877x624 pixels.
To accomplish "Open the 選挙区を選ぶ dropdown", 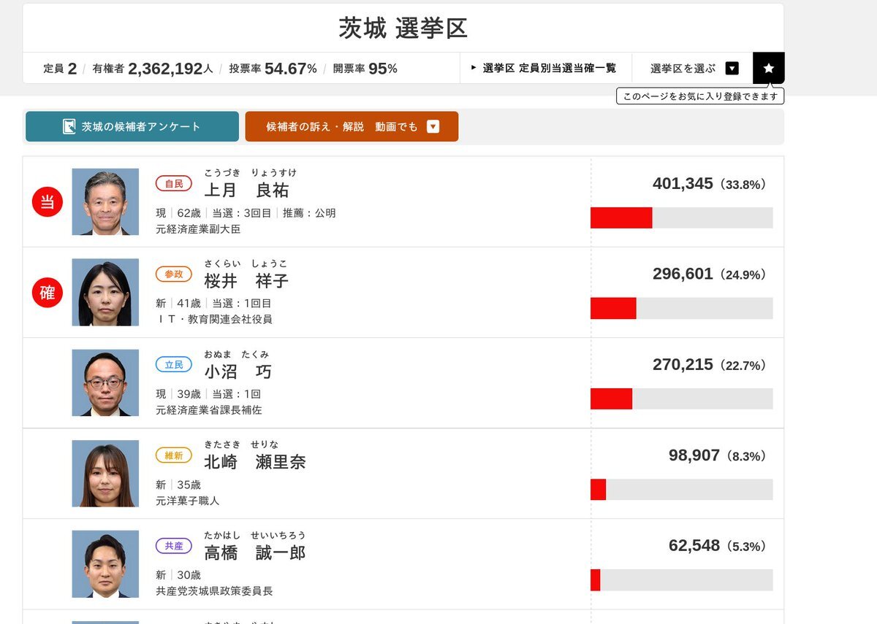I will click(x=694, y=68).
